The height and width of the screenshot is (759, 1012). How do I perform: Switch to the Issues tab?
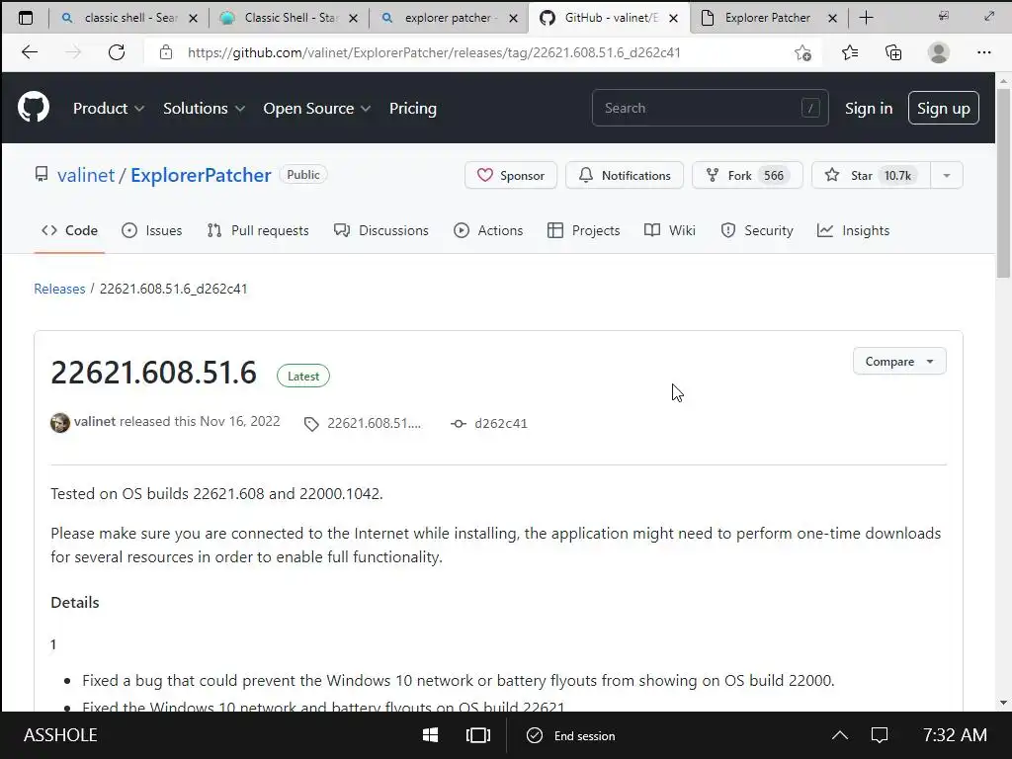[x=151, y=230]
